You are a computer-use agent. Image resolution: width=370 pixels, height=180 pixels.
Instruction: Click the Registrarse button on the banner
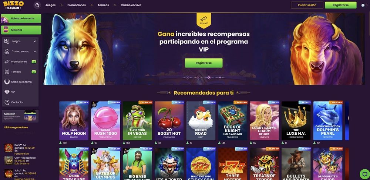203,63
